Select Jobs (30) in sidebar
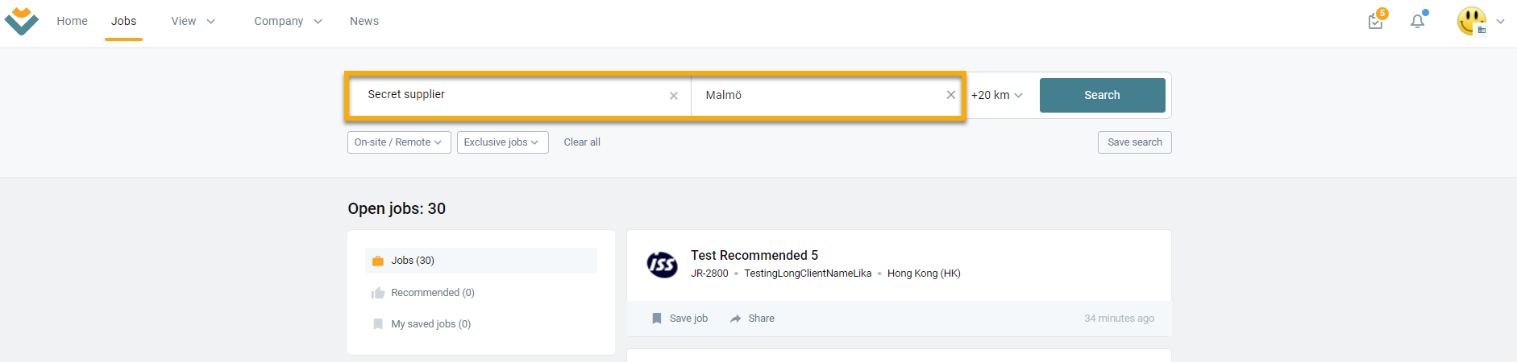The width and height of the screenshot is (1517, 362). (481, 261)
